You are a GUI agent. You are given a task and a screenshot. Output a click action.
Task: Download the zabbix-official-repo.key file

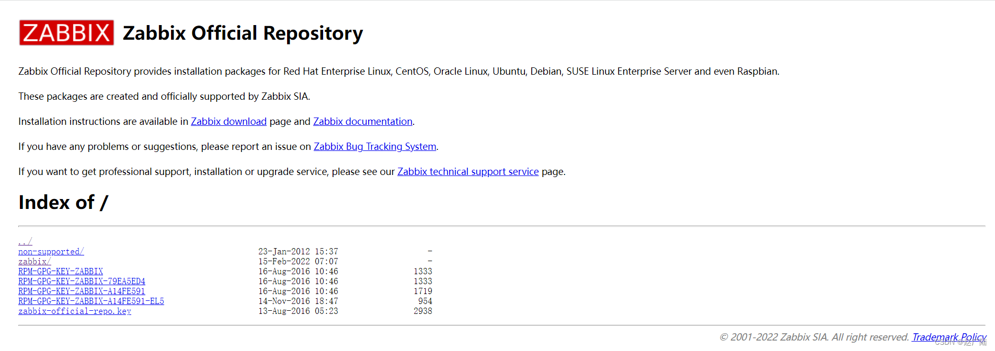coord(75,311)
